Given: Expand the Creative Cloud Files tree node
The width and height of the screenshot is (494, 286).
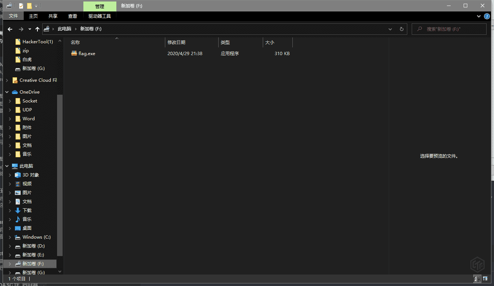Looking at the screenshot, I should point(7,80).
